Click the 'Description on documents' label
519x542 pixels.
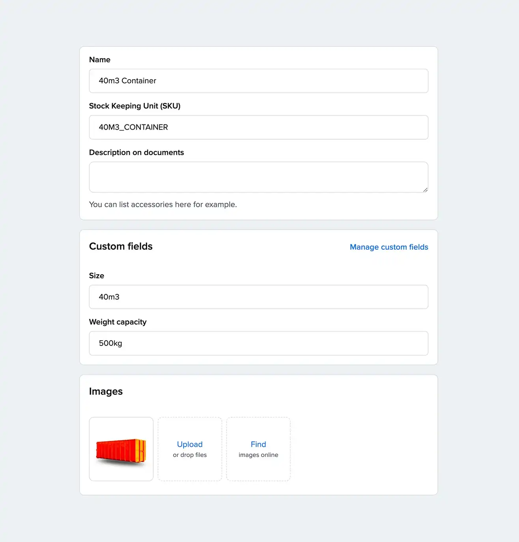point(136,152)
